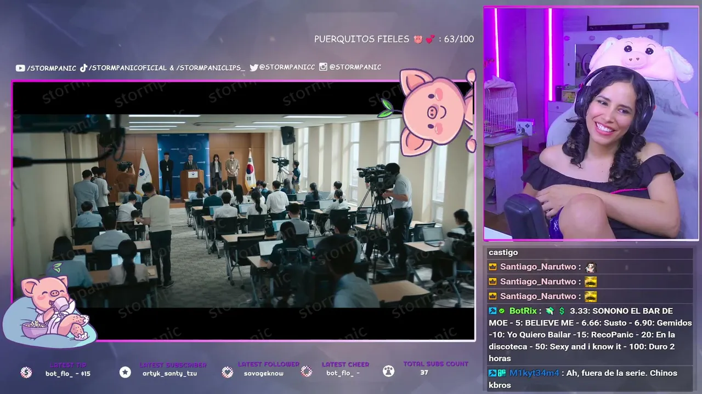
Task: Click the "castigo" chat line
Action: coord(503,253)
